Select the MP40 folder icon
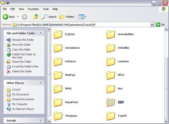 click(58, 89)
